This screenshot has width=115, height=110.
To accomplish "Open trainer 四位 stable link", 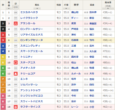I will click(x=92, y=85).
